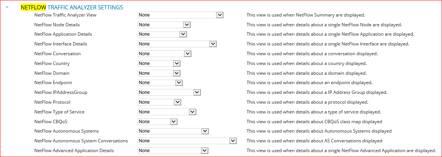This screenshot has width=442, height=157.
Task: Open the NetFlow Protocol dropdown
Action: (159, 102)
